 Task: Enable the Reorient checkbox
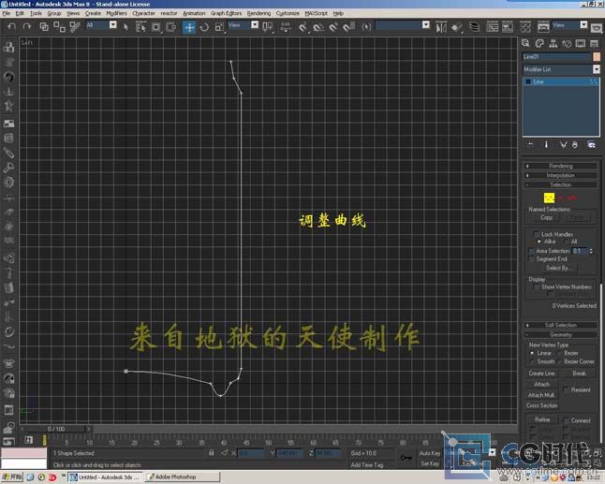click(x=566, y=389)
